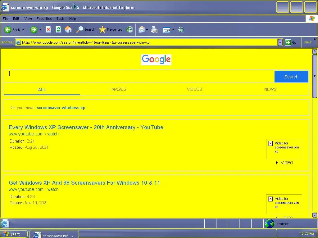Image resolution: width=318 pixels, height=238 pixels.
Task: Switch to the VIDEOS tab
Action: pos(194,89)
